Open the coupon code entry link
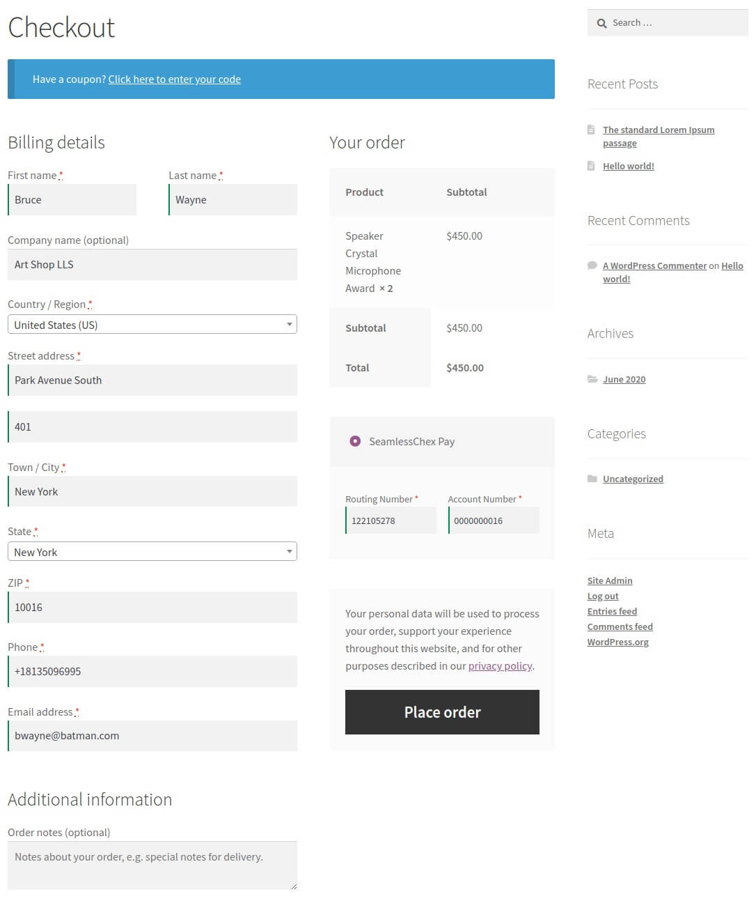Viewport: 756px width, 901px height. pos(174,79)
